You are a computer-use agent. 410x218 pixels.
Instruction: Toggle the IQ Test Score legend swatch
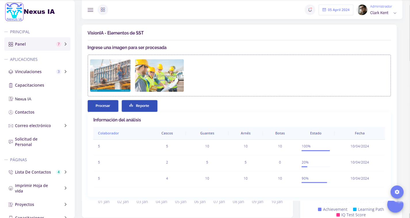pos(338,215)
